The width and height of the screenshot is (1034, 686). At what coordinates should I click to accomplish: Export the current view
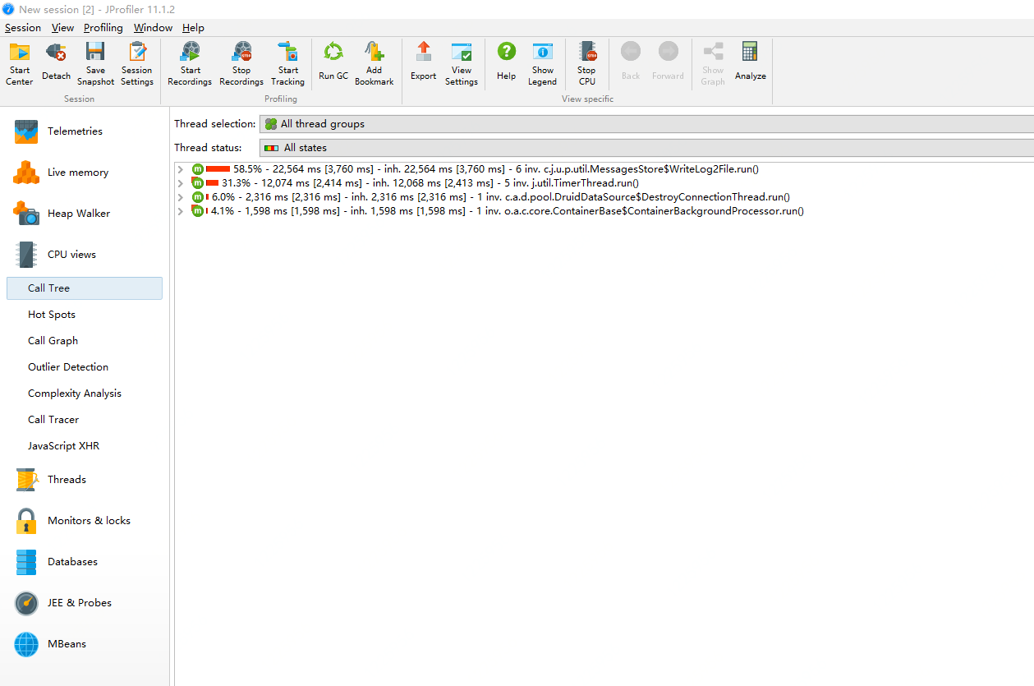(424, 63)
